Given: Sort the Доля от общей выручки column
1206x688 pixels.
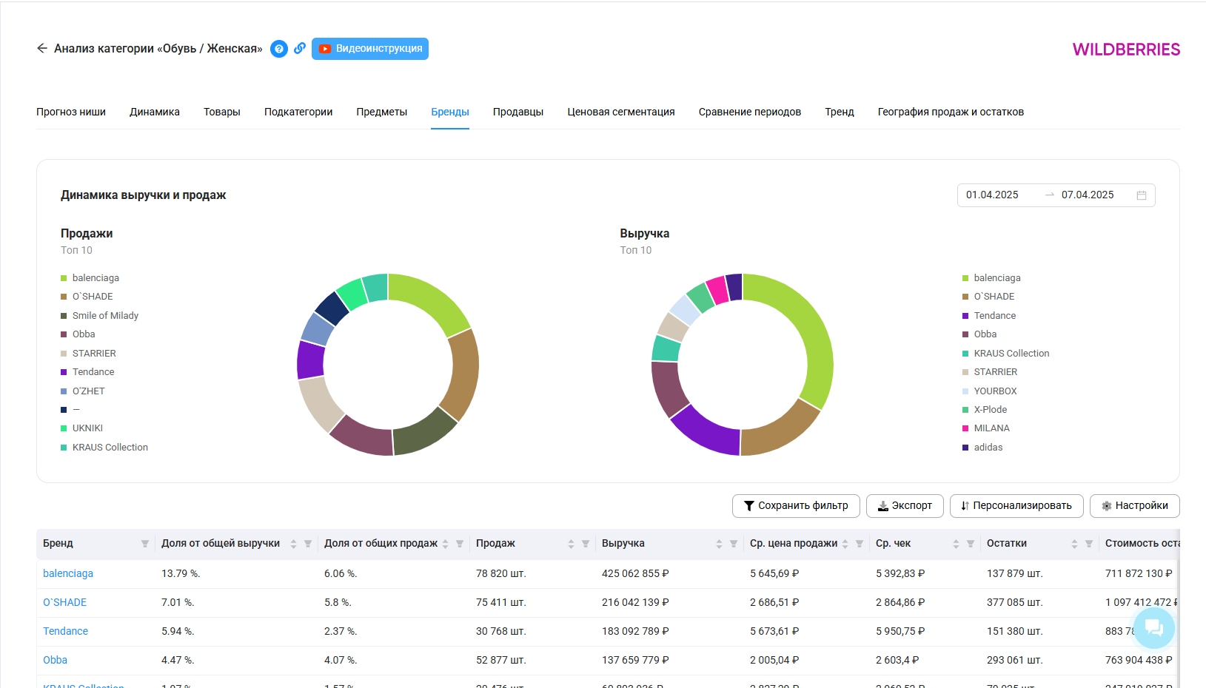Looking at the screenshot, I should pyautogui.click(x=294, y=544).
